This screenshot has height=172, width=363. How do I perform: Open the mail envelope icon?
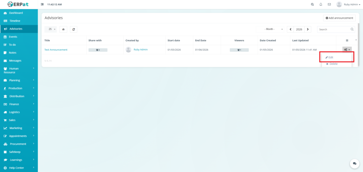pyautogui.click(x=329, y=5)
